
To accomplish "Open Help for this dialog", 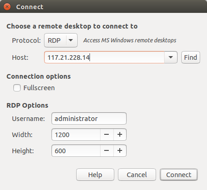I will click(95, 175).
